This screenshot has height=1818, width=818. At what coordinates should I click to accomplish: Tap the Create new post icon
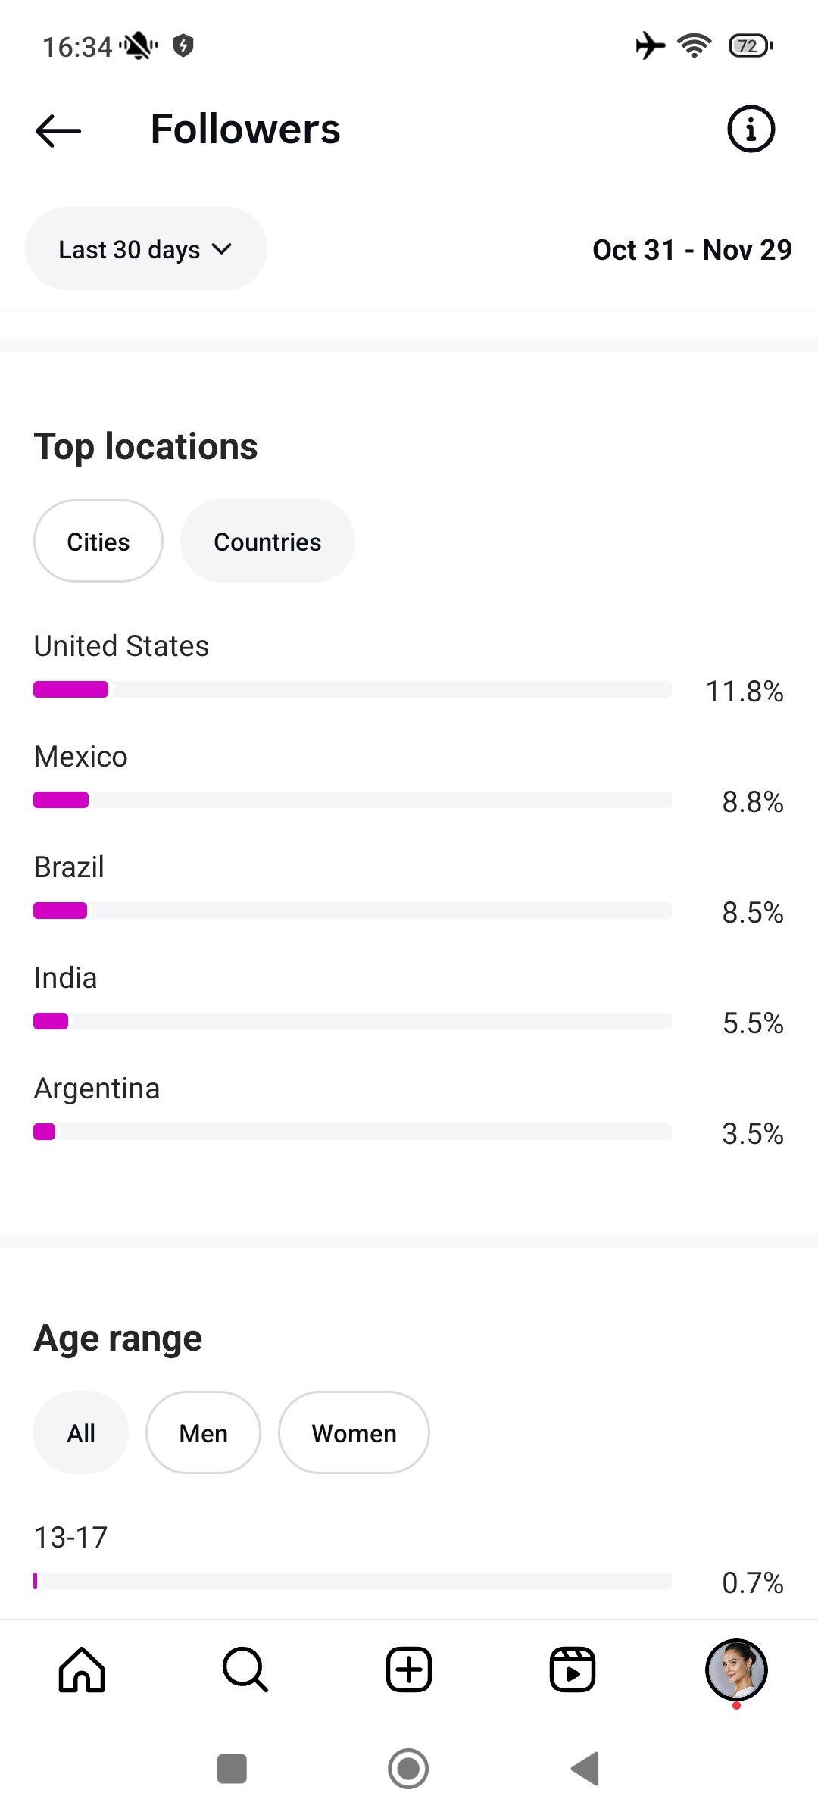pyautogui.click(x=409, y=1670)
